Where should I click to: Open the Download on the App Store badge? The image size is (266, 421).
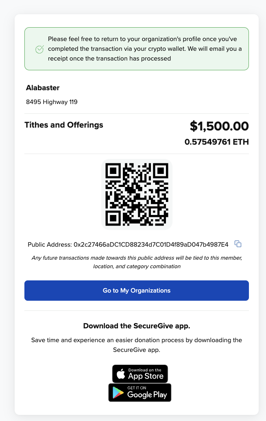click(140, 373)
